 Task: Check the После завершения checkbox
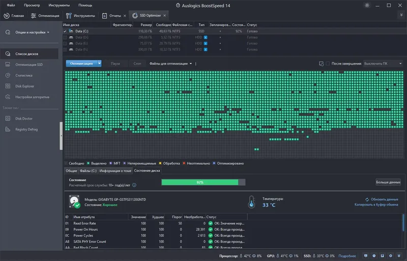328,64
